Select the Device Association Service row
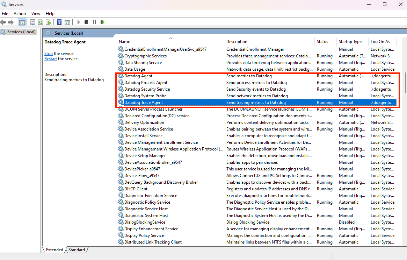 tap(257, 129)
